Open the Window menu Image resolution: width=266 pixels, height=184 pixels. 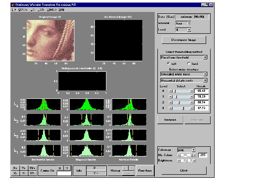51,9
